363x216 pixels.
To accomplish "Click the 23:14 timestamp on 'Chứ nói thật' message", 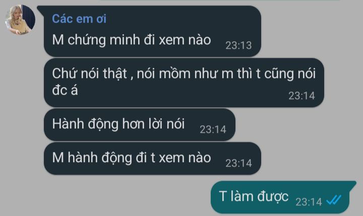I will [x=301, y=96].
